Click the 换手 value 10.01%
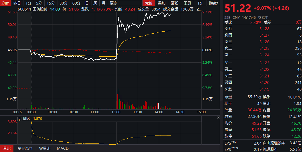 (295, 97)
